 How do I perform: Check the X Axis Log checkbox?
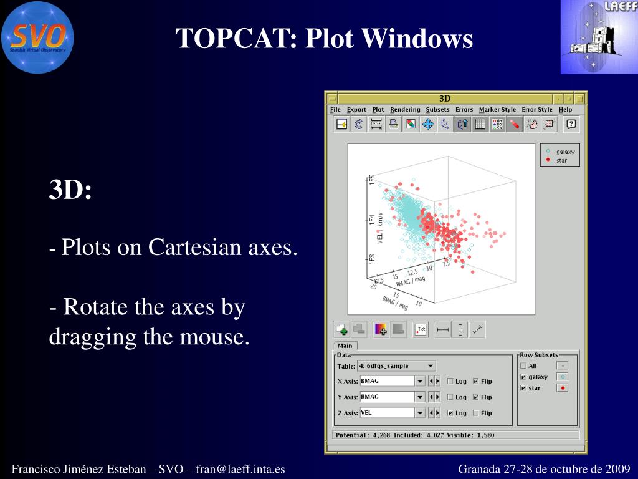[450, 381]
